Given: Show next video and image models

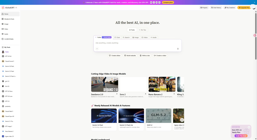Looking at the screenshot, I should click(x=182, y=87).
